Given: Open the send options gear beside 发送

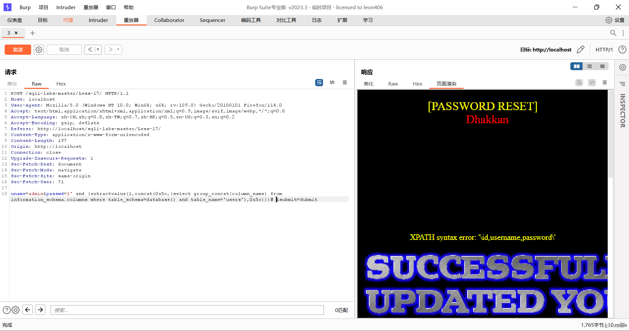Looking at the screenshot, I should pos(39,50).
